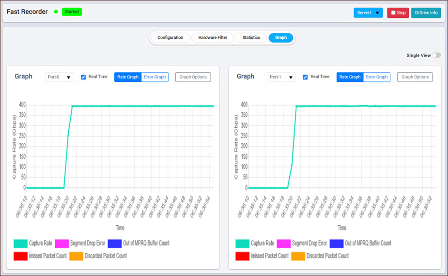
Task: Toggle Capture Rate legend swatch in Port-0 graph
Action: 20,244
